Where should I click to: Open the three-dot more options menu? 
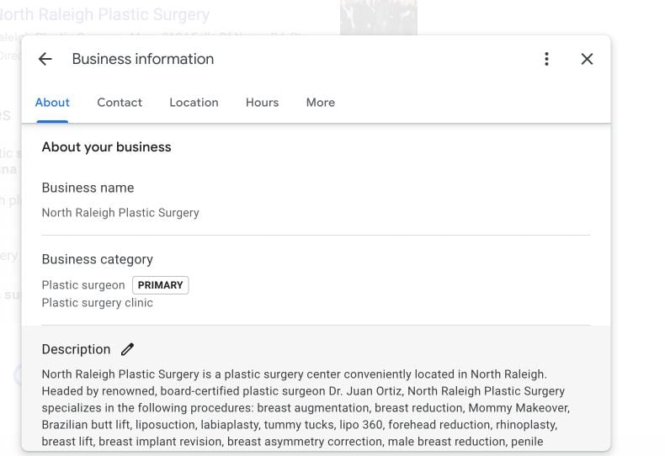546,59
